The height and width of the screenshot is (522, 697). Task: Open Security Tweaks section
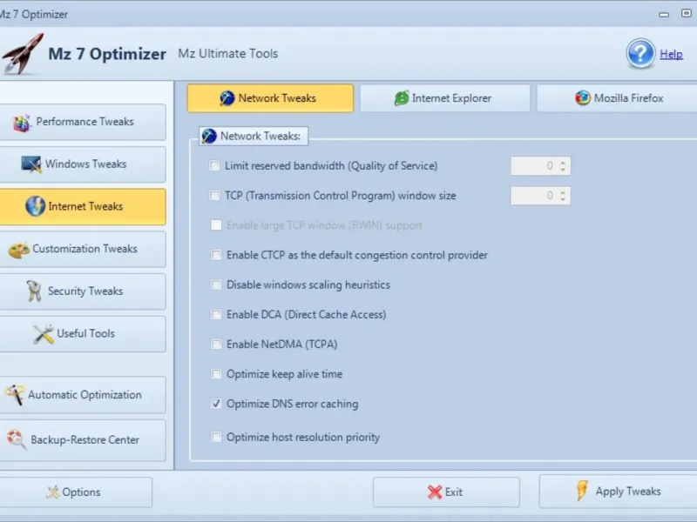(x=83, y=291)
